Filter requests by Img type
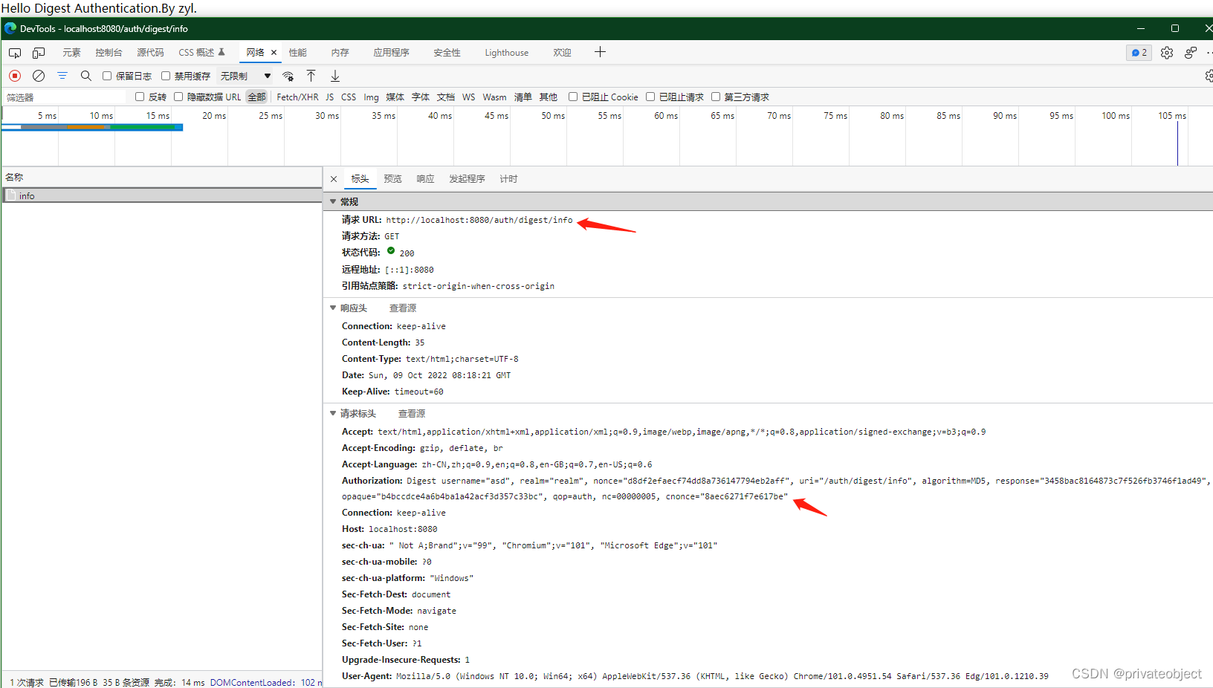 [x=372, y=97]
